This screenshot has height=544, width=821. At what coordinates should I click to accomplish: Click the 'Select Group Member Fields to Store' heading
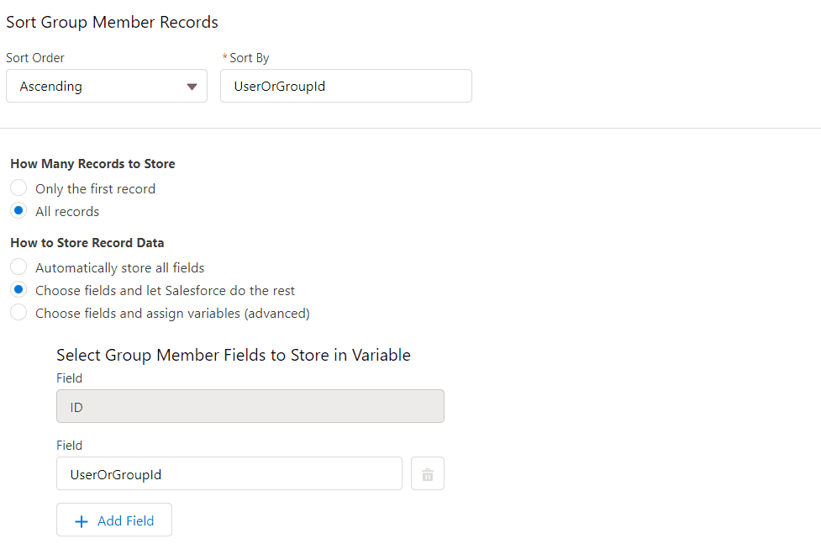tap(234, 355)
